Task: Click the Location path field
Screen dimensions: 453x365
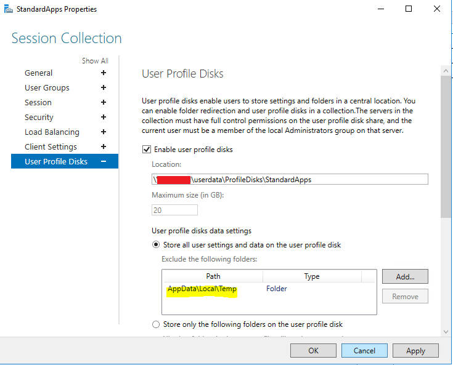Action: [x=290, y=179]
